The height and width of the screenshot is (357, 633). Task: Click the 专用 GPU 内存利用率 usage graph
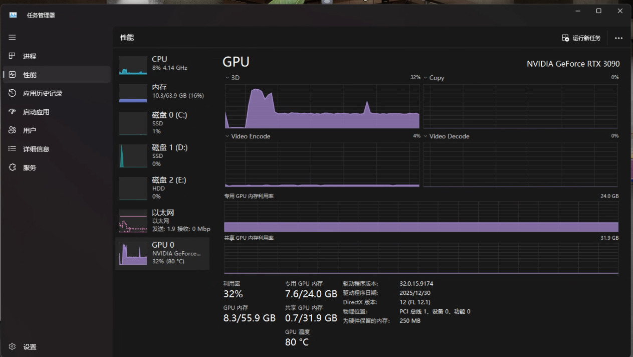pos(421,217)
